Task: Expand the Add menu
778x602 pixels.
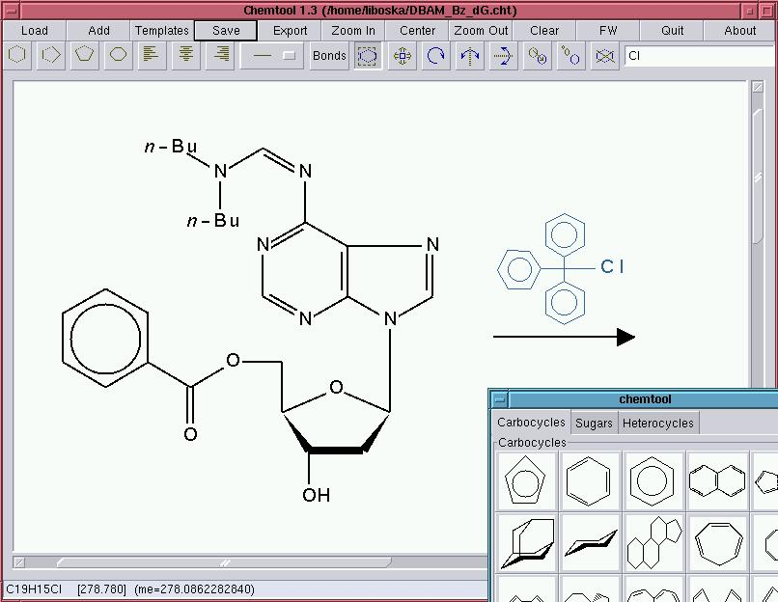Action: pos(98,30)
